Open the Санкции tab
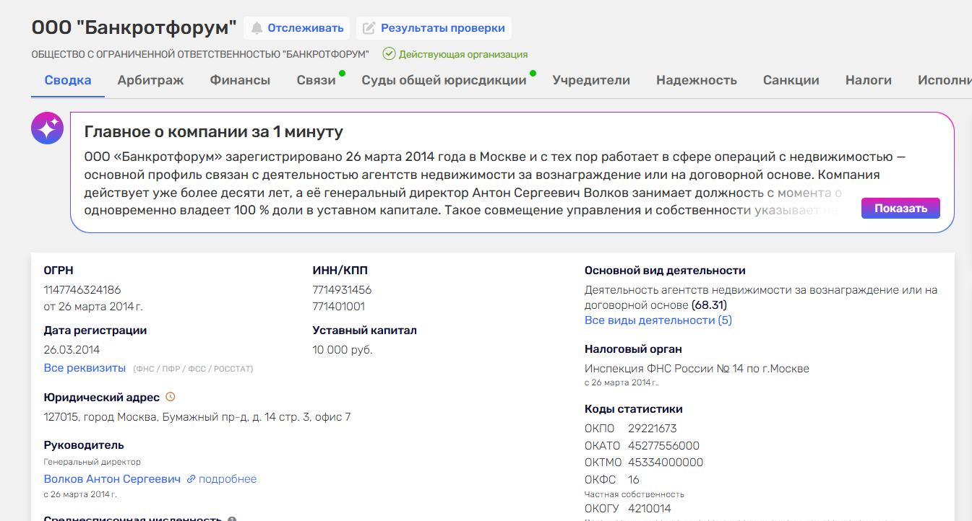The width and height of the screenshot is (972, 521). (x=791, y=80)
